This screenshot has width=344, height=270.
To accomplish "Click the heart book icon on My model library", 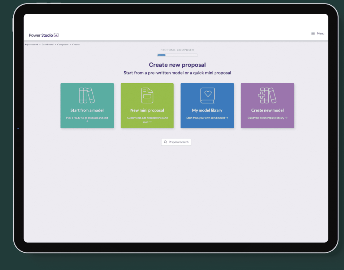I will click(207, 95).
